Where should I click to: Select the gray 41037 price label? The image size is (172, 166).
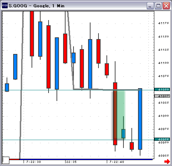[162, 96]
